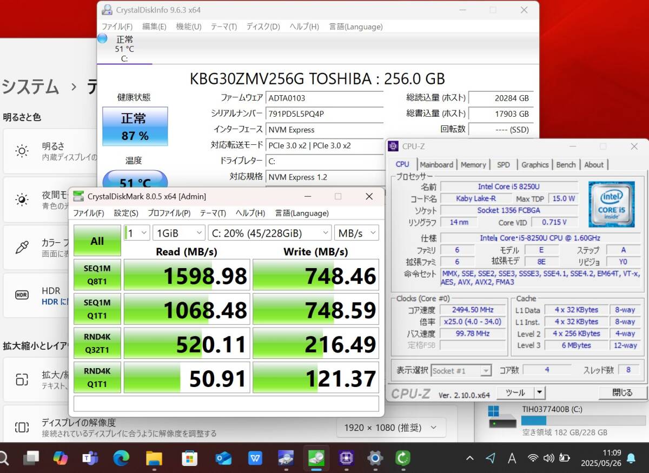The width and height of the screenshot is (649, 473).
Task: Open the CPU-Z ツール dropdown arrow
Action: 540,392
